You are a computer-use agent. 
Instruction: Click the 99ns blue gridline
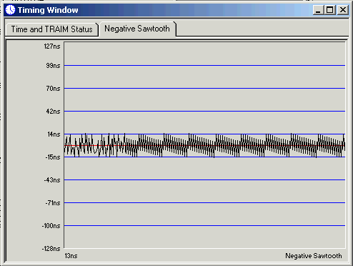(x=204, y=65)
